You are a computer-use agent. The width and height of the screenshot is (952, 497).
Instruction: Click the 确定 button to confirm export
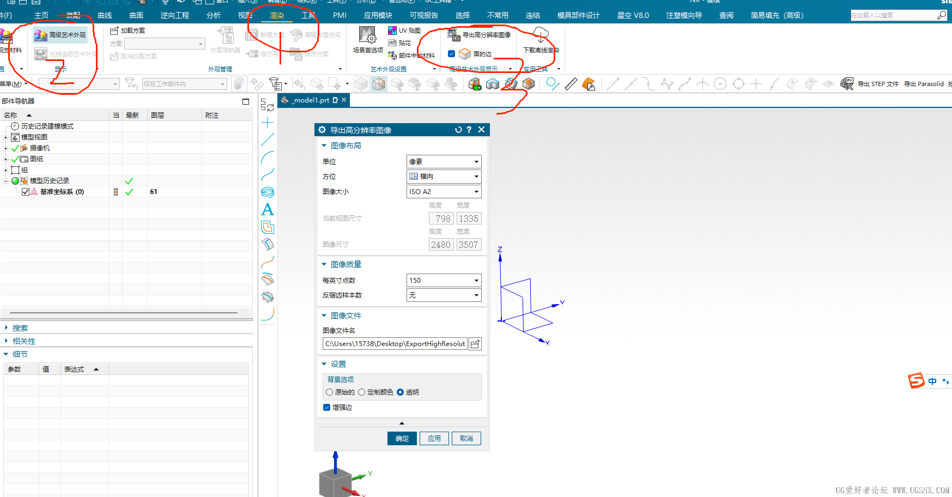(x=402, y=438)
